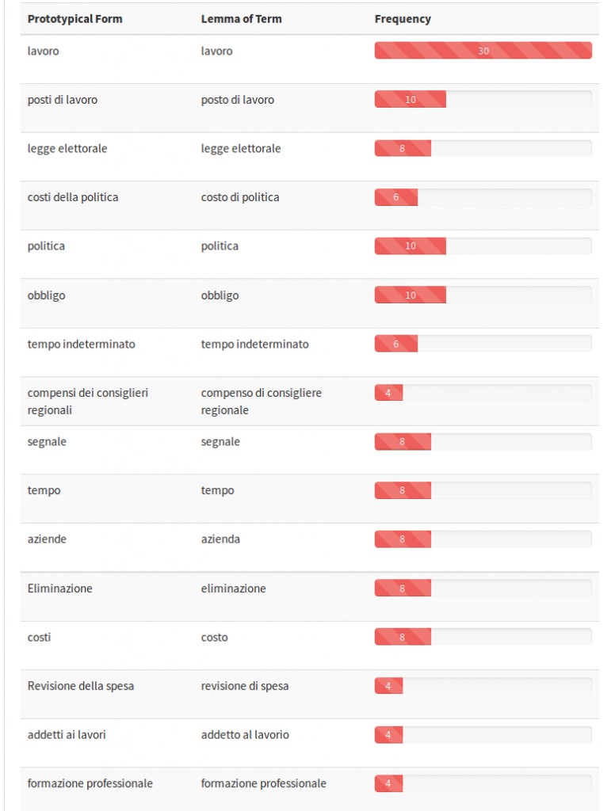Click compenso di consigliere regionale lemma
This screenshot has height=811, width=615.
click(262, 402)
